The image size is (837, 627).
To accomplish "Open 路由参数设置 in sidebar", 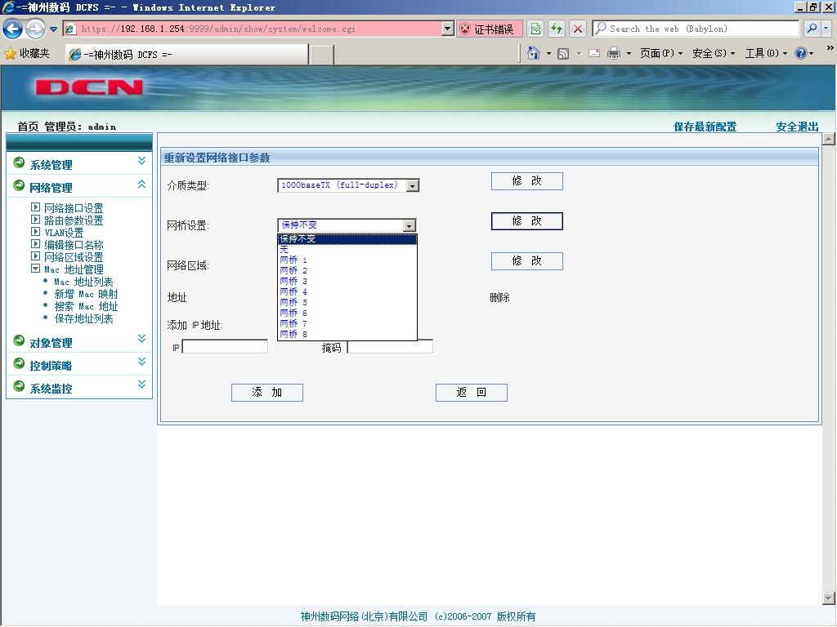I will (74, 220).
